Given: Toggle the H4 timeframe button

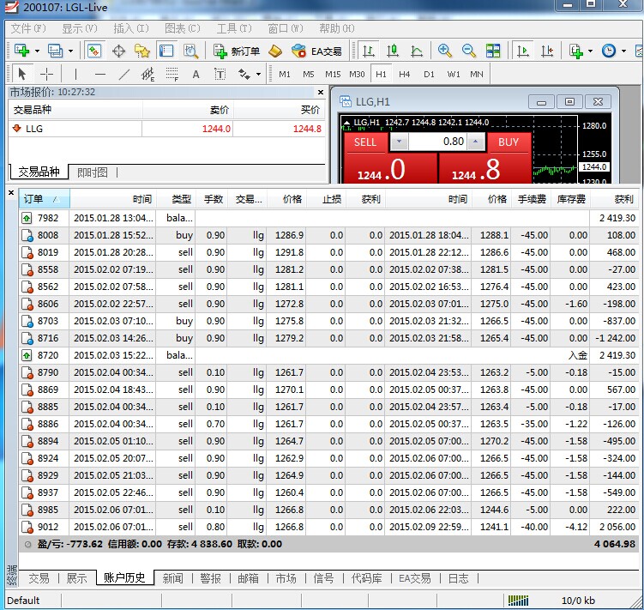Looking at the screenshot, I should coord(404,74).
